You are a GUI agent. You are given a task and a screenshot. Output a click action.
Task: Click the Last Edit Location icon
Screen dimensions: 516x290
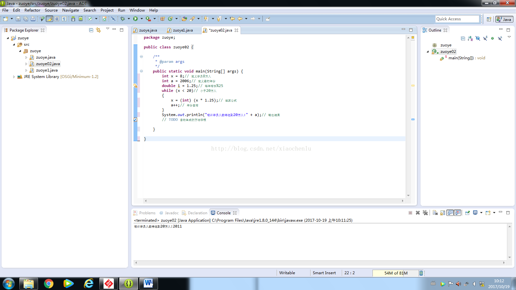coord(232,19)
